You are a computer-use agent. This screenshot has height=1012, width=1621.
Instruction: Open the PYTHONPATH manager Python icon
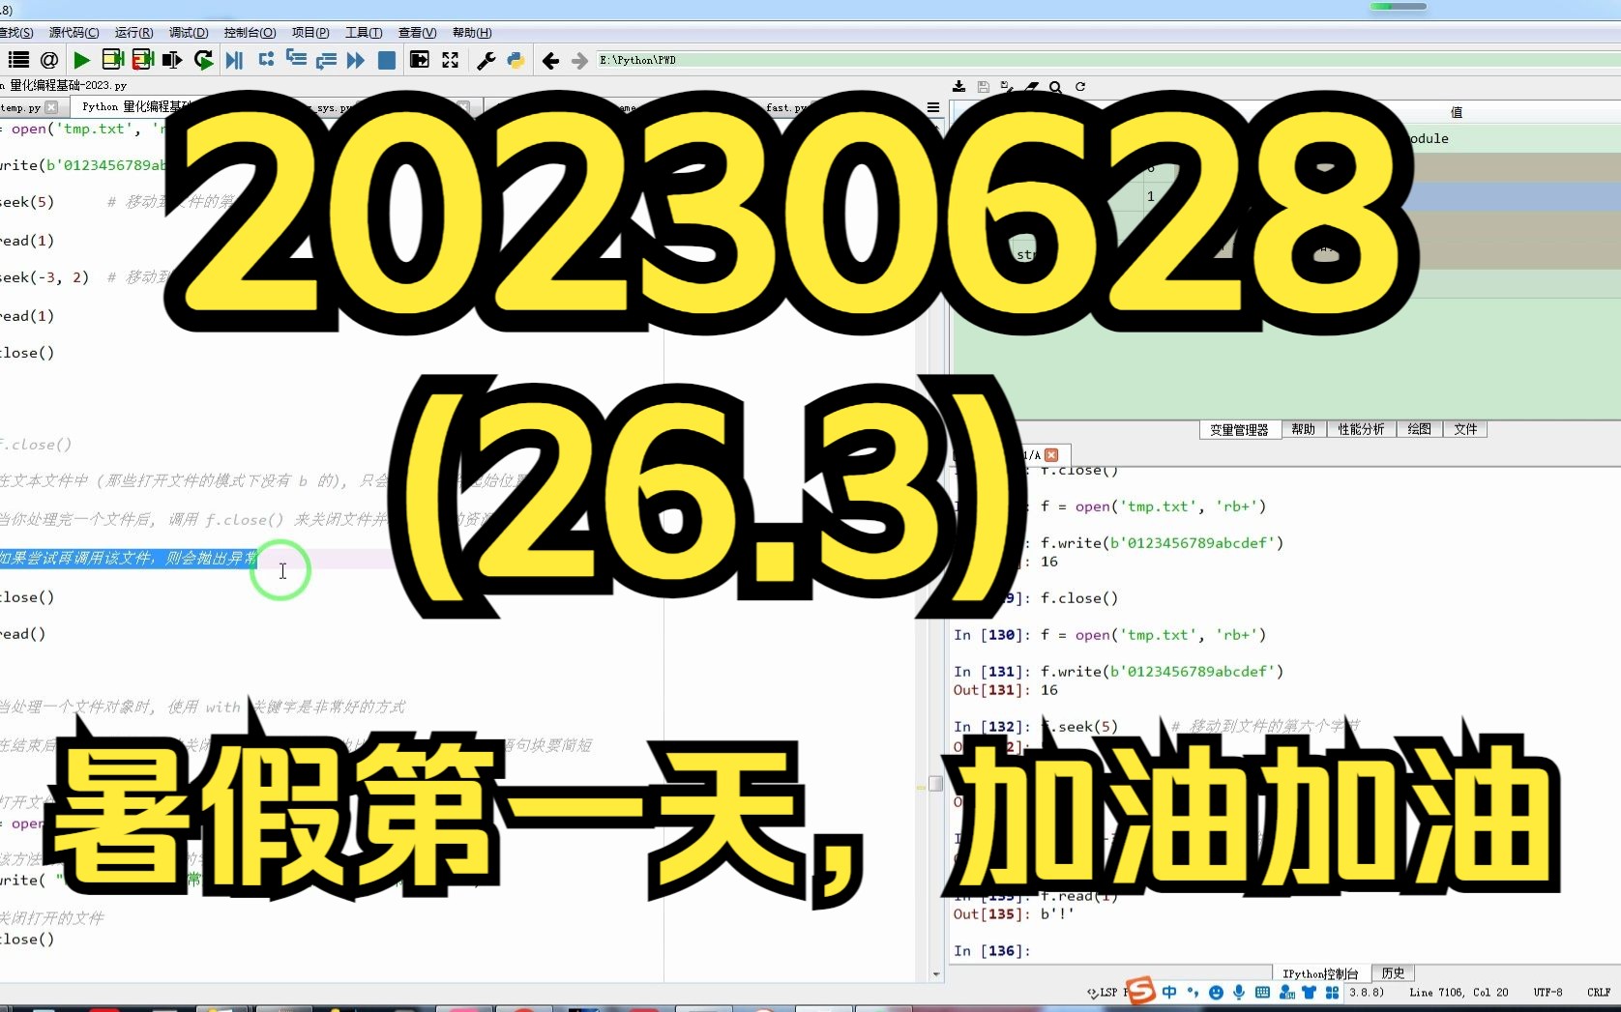(x=516, y=60)
